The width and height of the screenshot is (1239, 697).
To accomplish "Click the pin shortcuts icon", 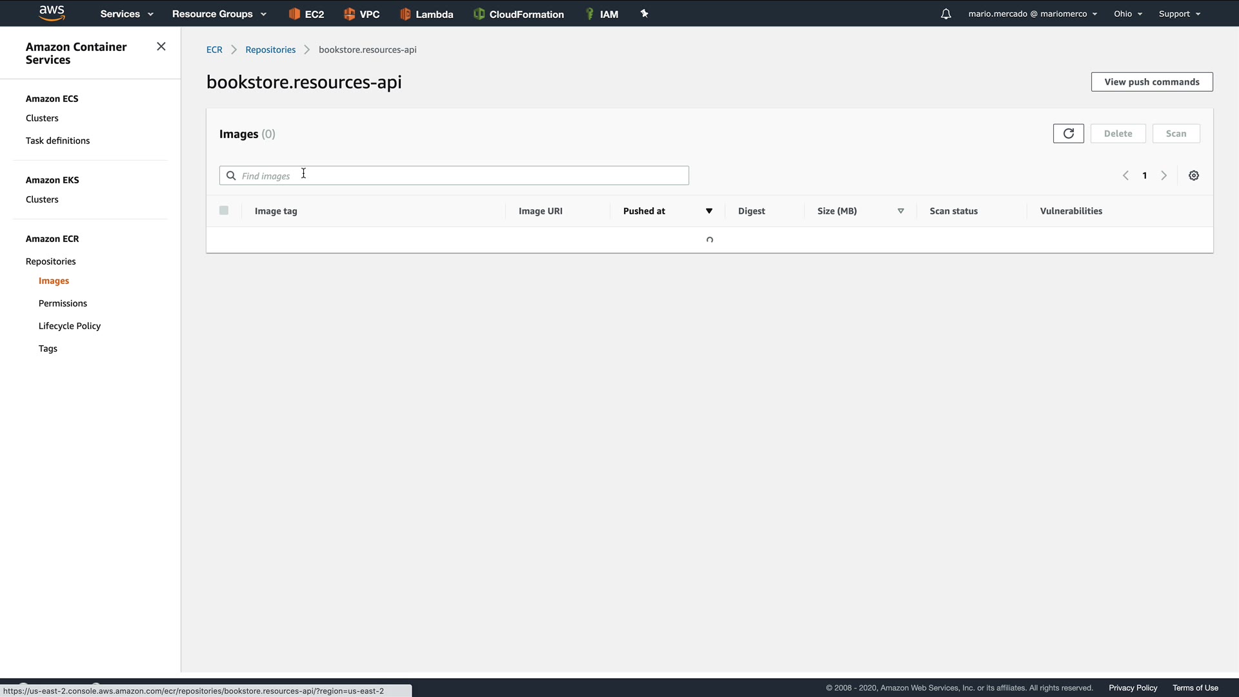I will point(644,14).
